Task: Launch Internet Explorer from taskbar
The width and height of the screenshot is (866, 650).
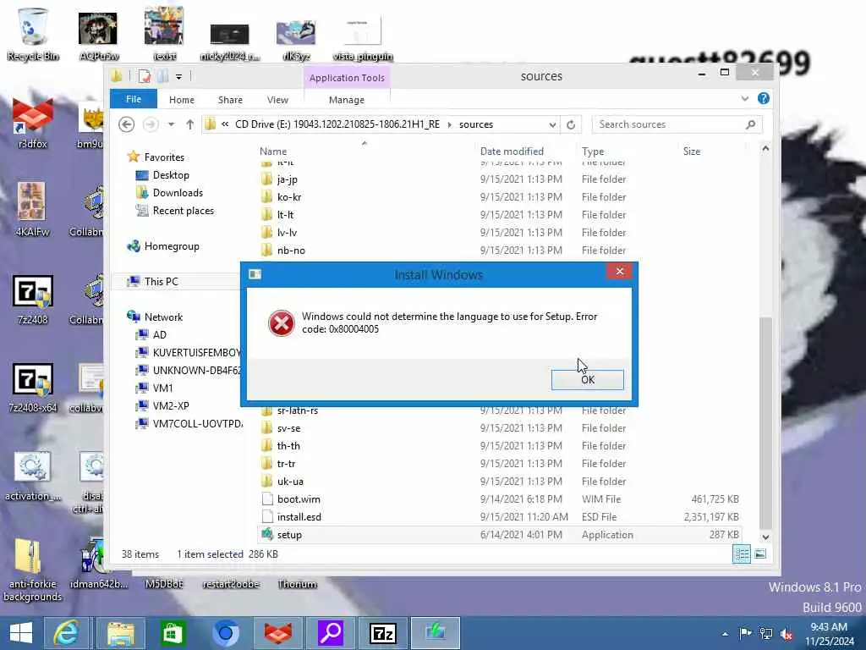Action: [x=66, y=633]
